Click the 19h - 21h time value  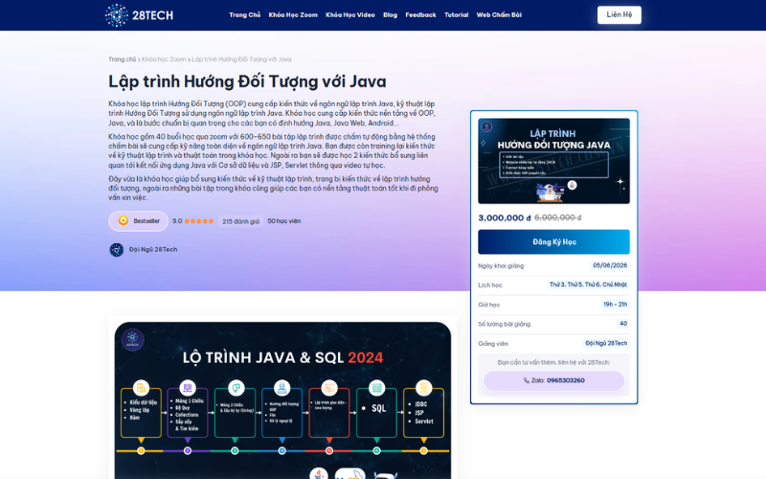(x=615, y=304)
